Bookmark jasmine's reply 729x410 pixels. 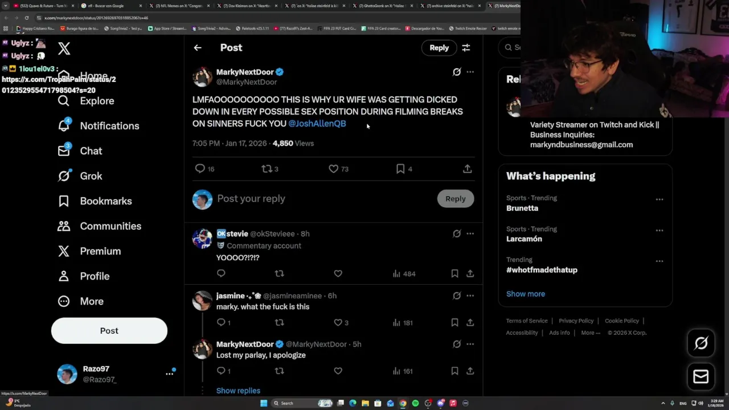coord(454,322)
